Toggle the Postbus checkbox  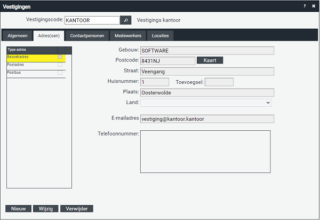point(60,73)
